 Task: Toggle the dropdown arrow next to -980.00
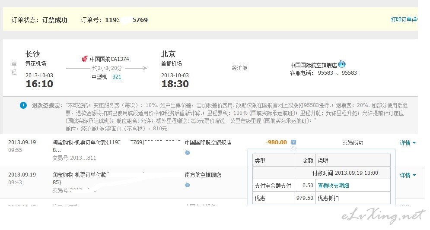[x=293, y=142]
